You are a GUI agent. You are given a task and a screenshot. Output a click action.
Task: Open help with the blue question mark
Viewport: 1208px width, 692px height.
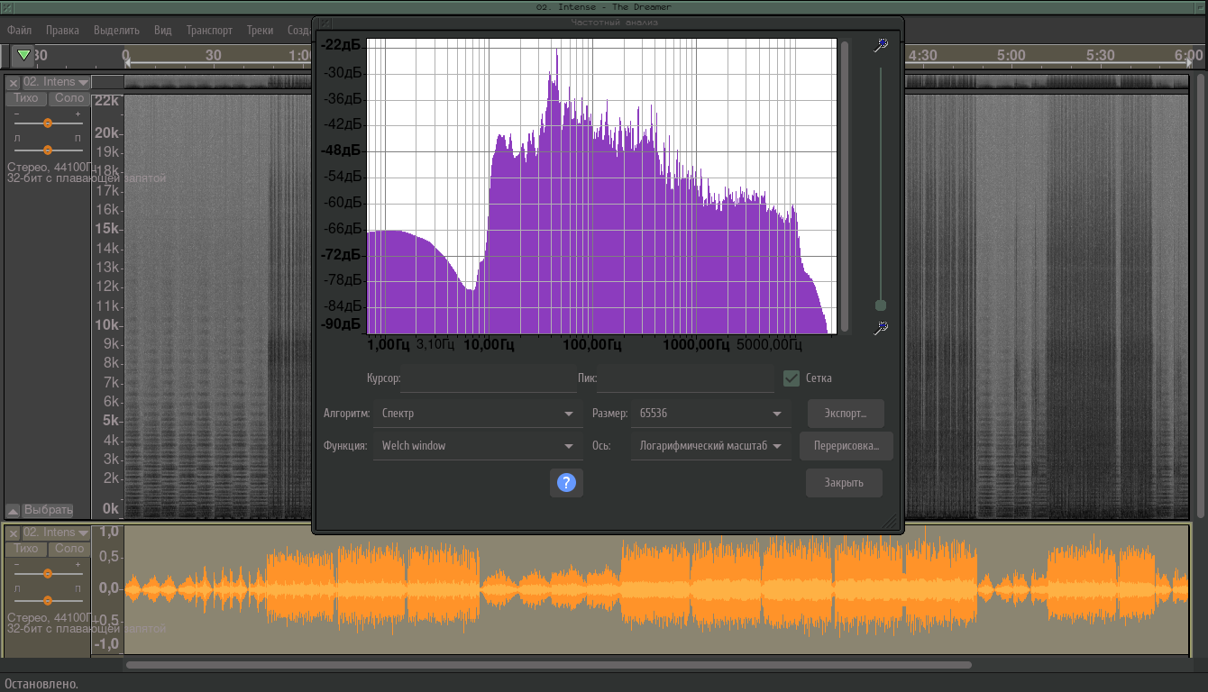click(x=566, y=483)
